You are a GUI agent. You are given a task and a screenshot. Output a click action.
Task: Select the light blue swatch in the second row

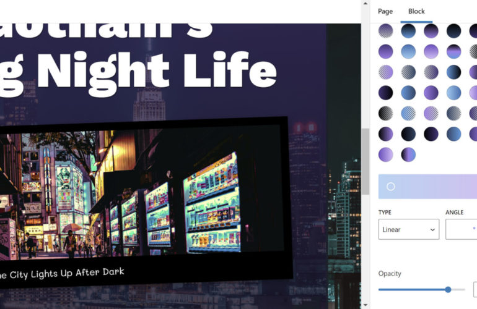pos(408,51)
